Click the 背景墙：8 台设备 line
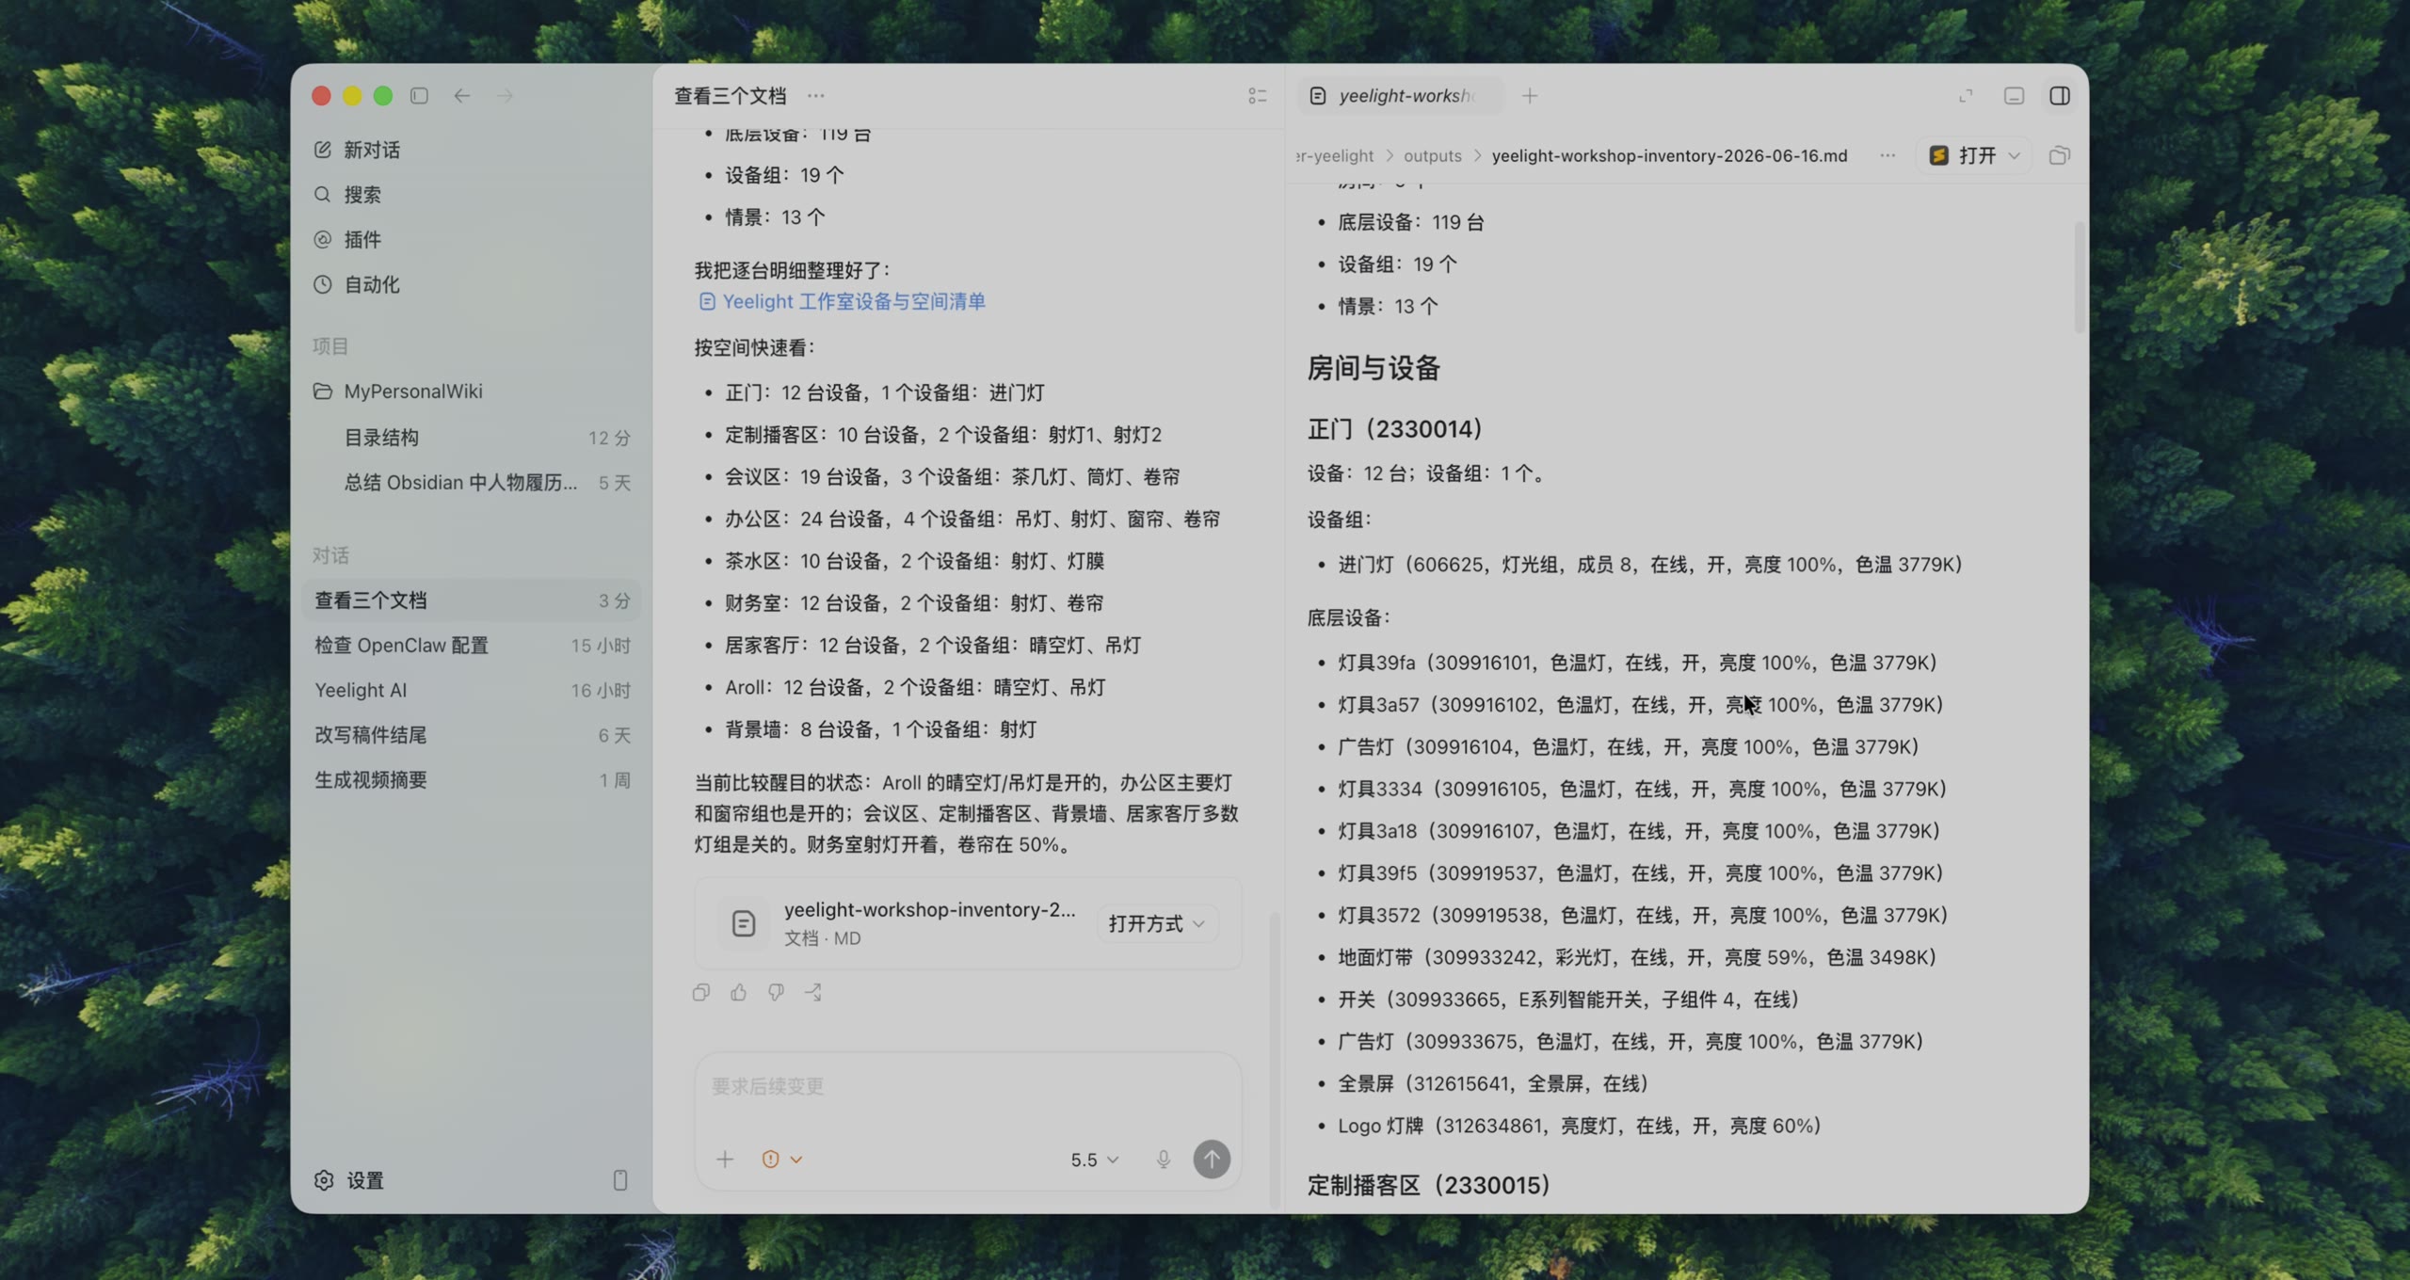Screen dimensions: 2410x1280 pyautogui.click(x=880, y=729)
